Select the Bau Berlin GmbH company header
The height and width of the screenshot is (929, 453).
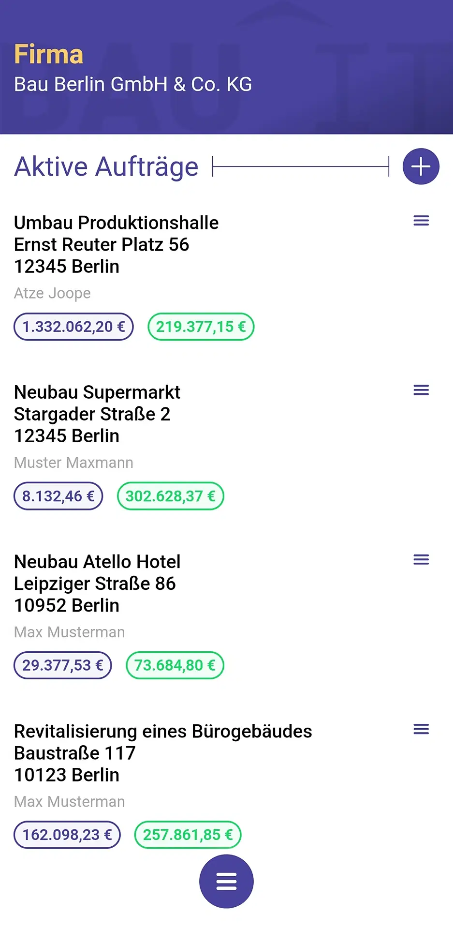tap(133, 84)
